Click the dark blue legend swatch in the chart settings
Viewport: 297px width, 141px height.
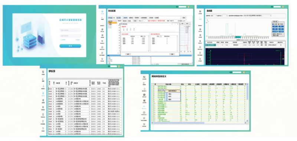pyautogui.click(x=273, y=24)
